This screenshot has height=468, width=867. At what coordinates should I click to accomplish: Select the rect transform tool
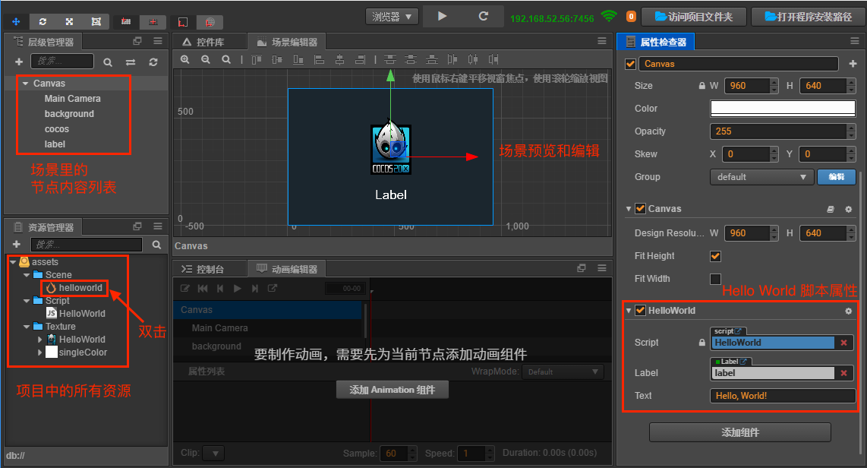[x=96, y=21]
